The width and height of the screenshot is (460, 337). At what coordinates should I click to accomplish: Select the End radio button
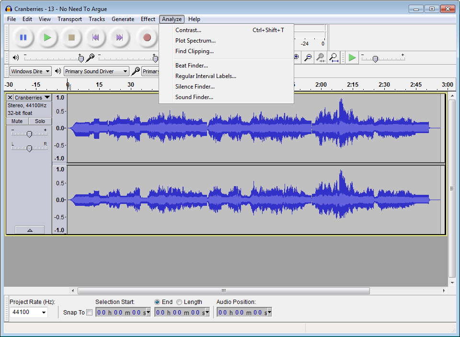pos(157,302)
